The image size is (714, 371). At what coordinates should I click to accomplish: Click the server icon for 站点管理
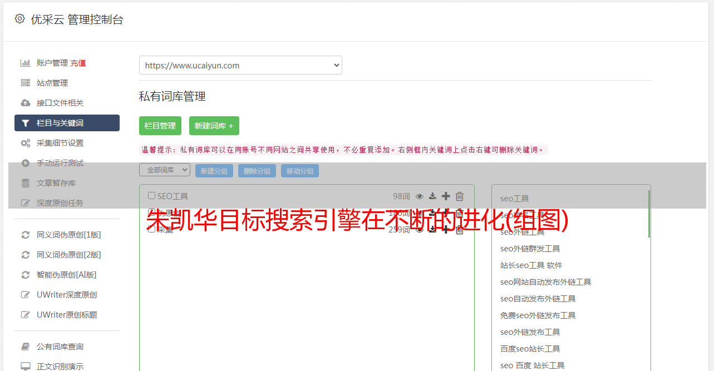pos(26,83)
